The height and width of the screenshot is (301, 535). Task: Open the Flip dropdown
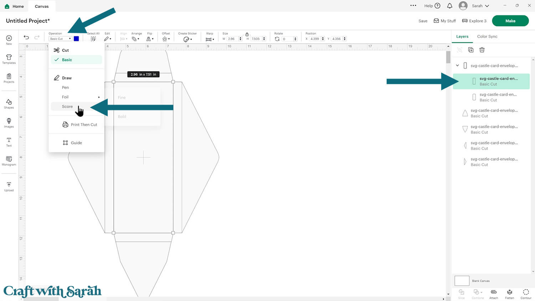pyautogui.click(x=150, y=39)
